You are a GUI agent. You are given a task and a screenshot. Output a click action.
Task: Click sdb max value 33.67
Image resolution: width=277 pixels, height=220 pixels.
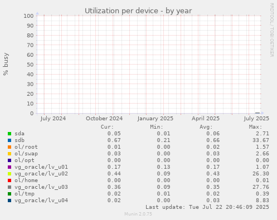261,140
